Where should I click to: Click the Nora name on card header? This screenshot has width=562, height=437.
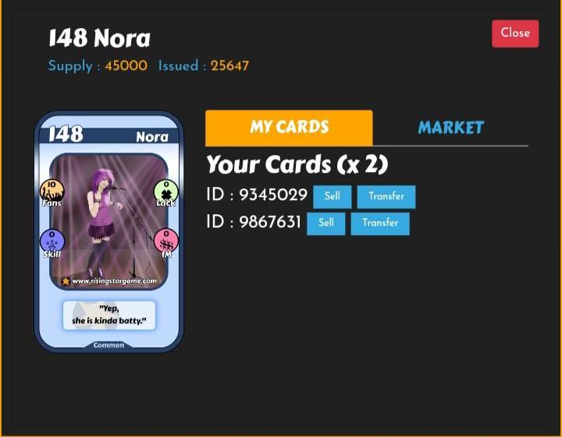(x=152, y=137)
